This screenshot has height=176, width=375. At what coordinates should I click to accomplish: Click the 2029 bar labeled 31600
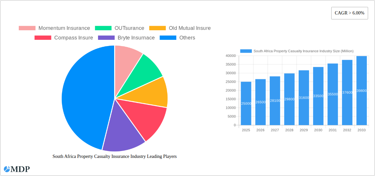(304, 98)
